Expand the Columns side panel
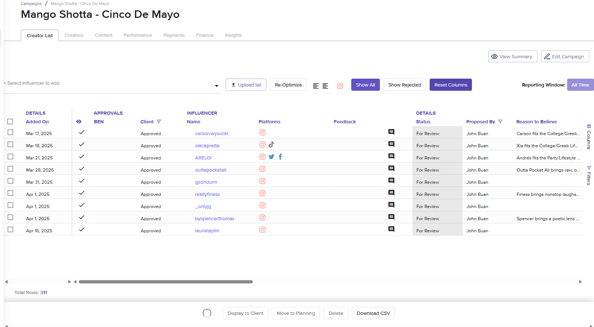 point(589,137)
